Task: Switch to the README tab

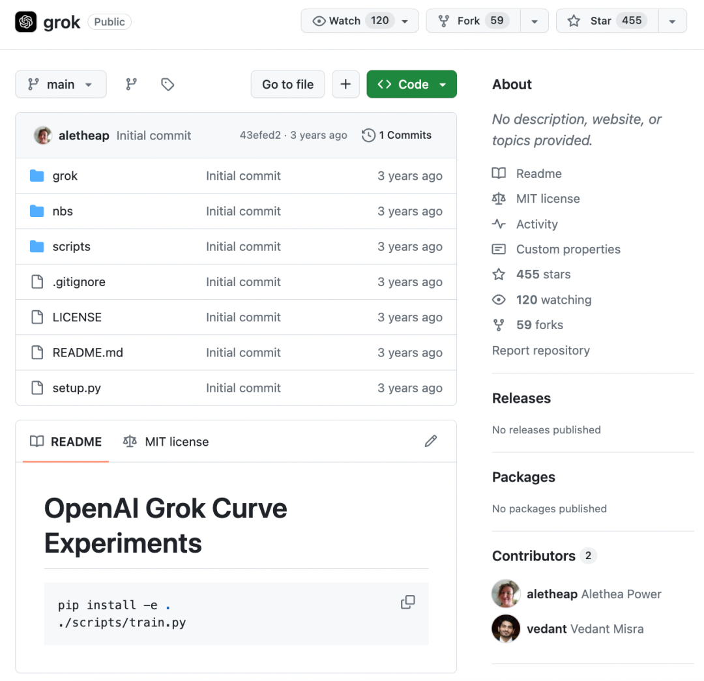Action: point(66,442)
